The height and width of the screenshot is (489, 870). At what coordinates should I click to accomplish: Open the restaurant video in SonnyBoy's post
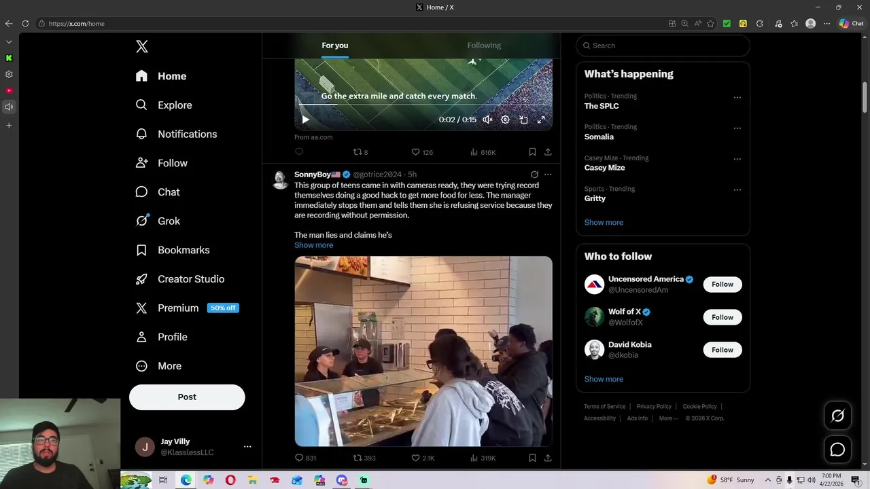click(423, 351)
